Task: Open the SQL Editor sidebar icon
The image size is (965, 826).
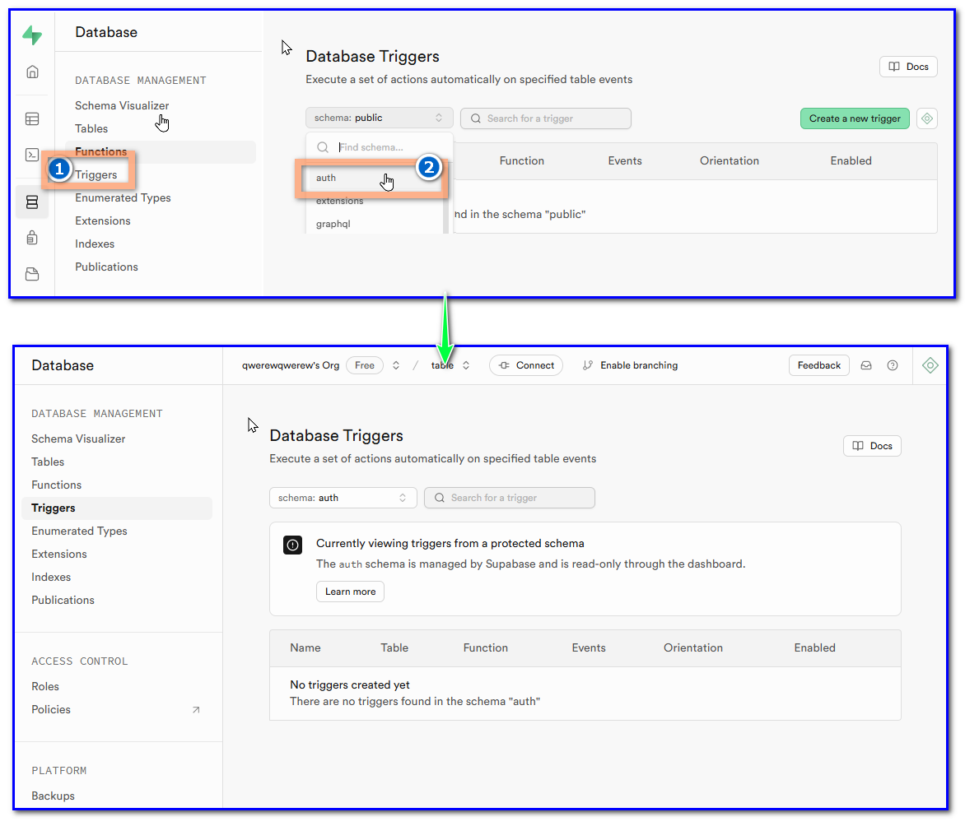Action: pos(32,155)
